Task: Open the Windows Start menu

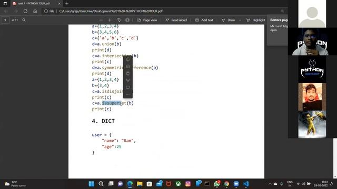Action: tap(91, 184)
